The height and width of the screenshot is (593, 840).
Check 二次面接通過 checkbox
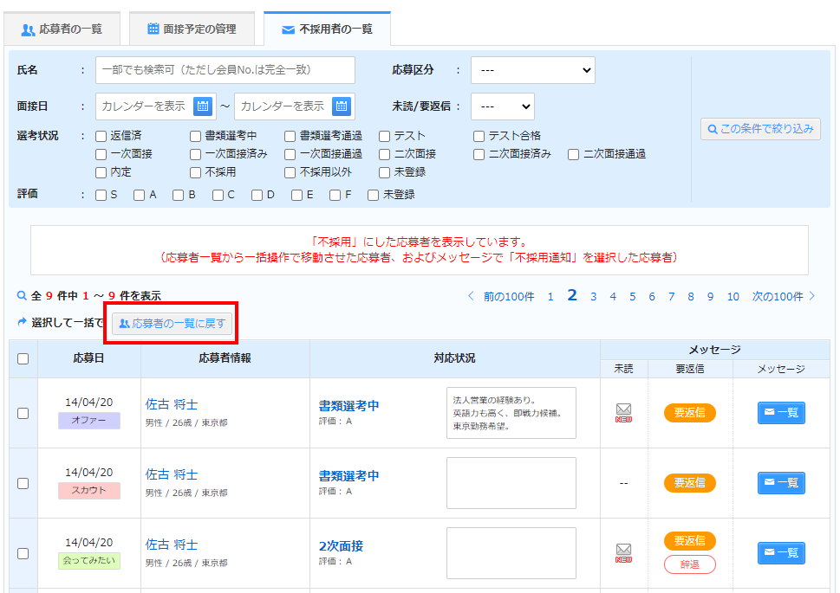click(573, 155)
